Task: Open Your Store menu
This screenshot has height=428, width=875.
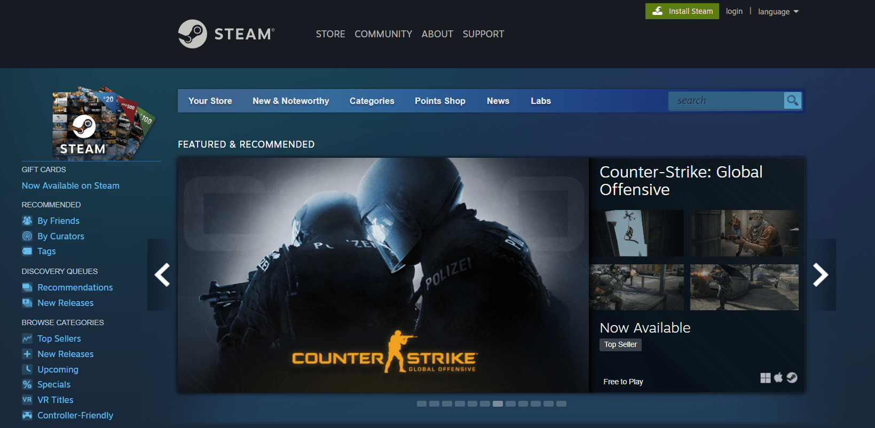Action: [210, 101]
